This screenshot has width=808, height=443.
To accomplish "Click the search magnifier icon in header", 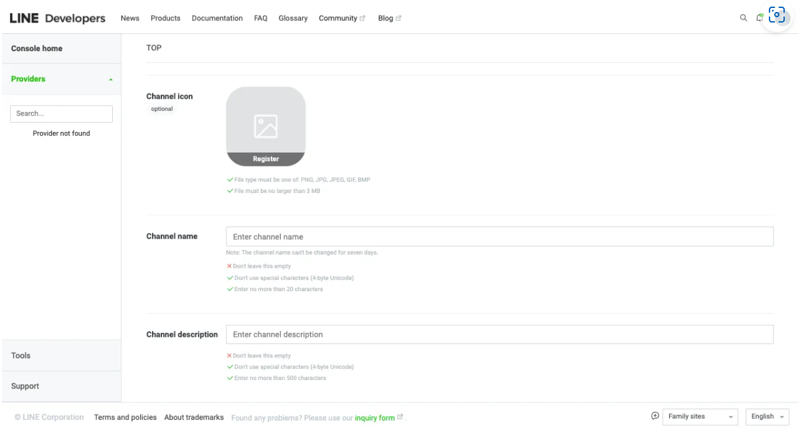I will pyautogui.click(x=744, y=18).
